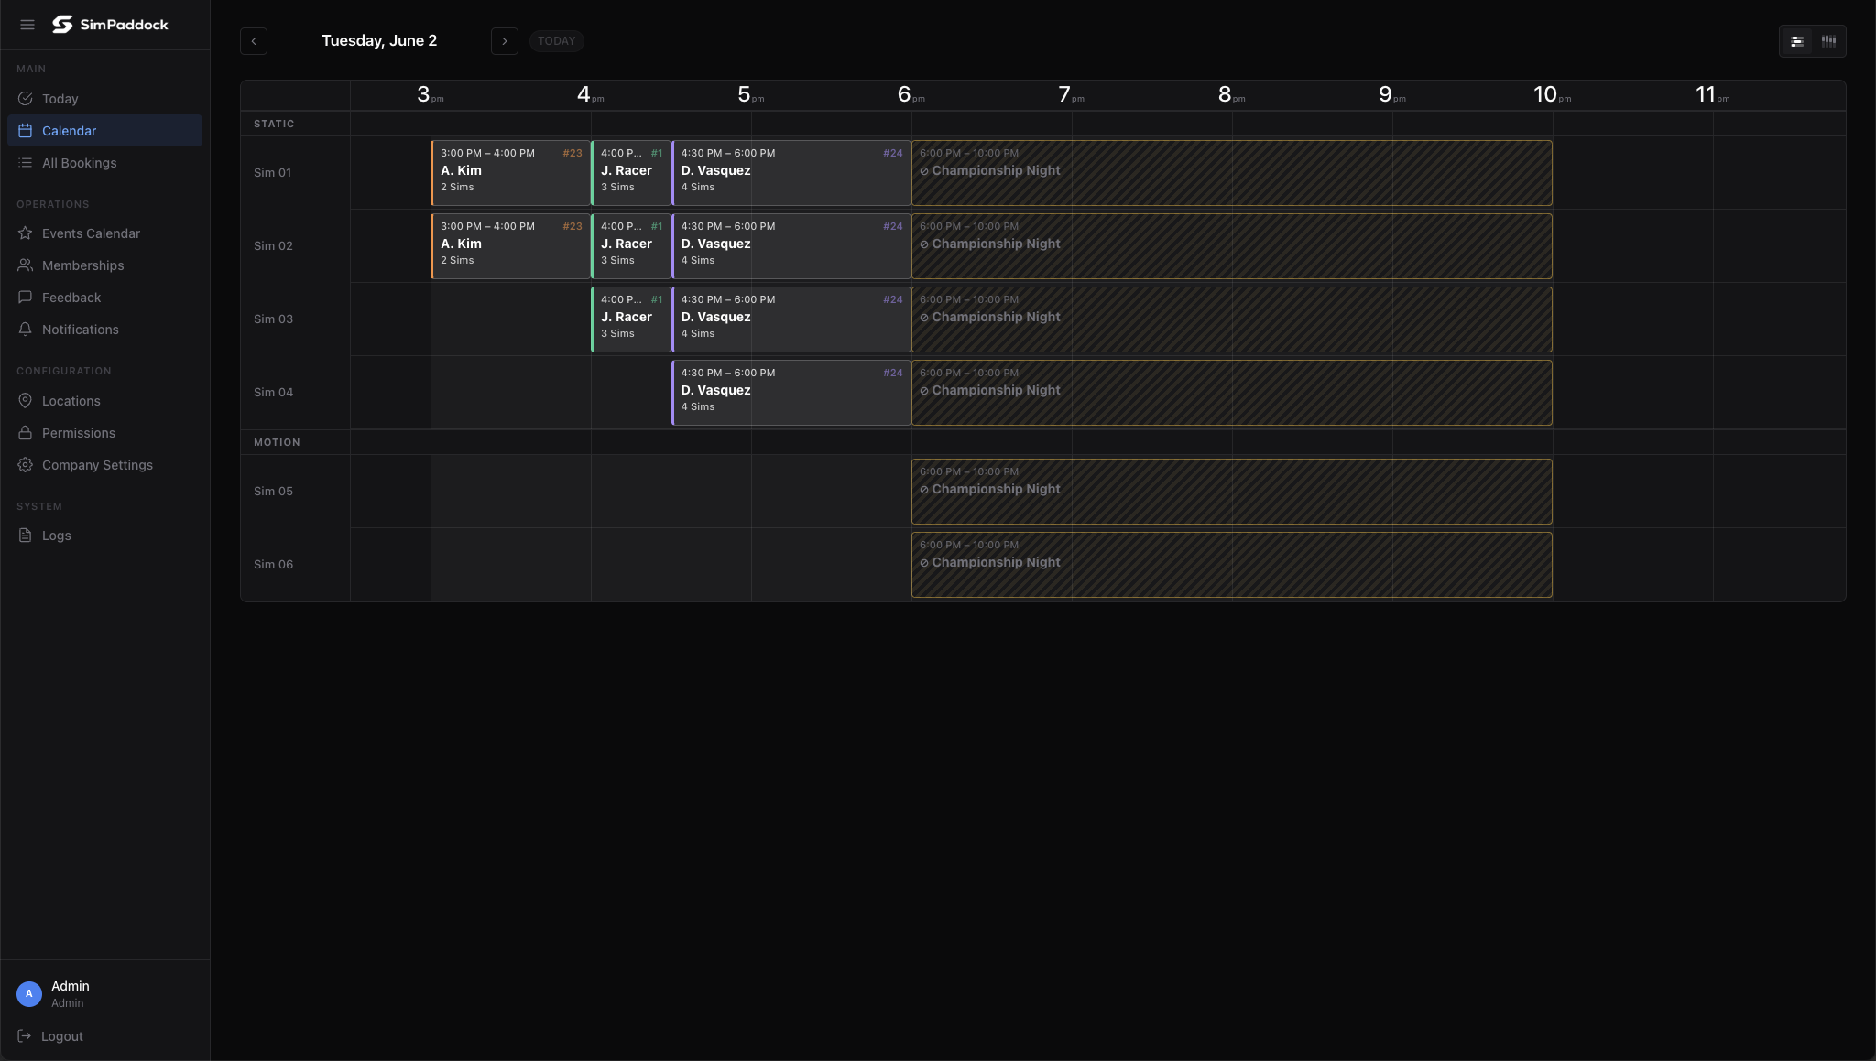
Task: Open J. Racer booking on Sim 02
Action: point(631,246)
